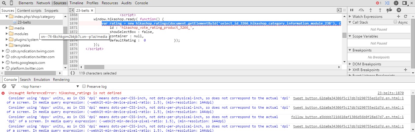Screen dimensions: 415x132
Task: Hide the debugger sidebar
Action: [339, 10]
